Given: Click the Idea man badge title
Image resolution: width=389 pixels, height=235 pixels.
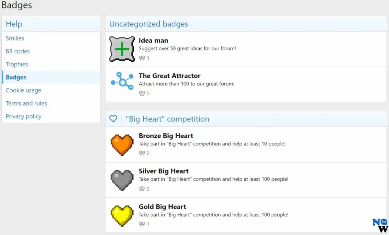Looking at the screenshot, I should point(153,40).
